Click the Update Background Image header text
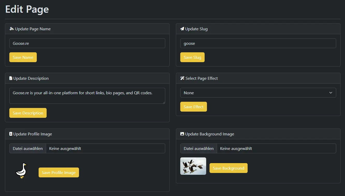Viewport: 345px width, 196px height. [210, 134]
